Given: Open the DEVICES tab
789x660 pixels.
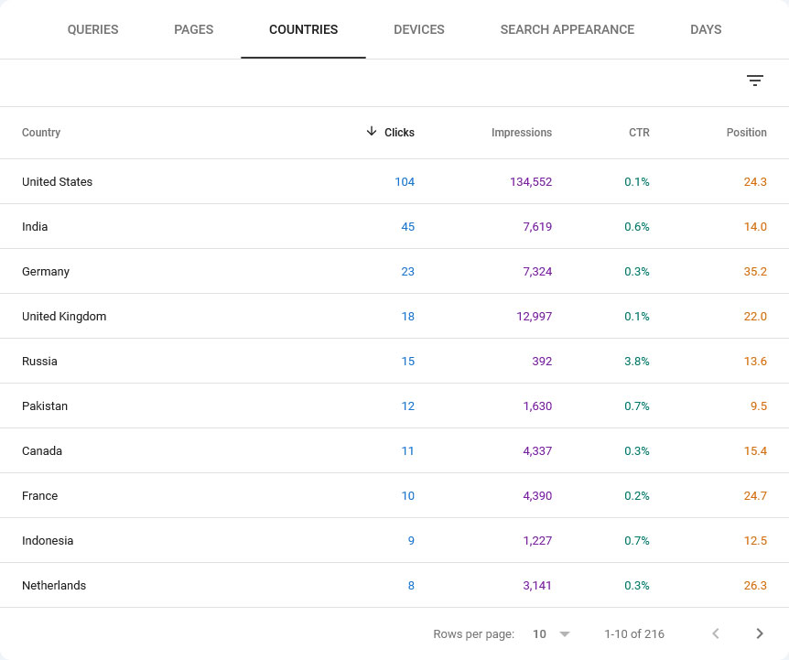Looking at the screenshot, I should coord(419,29).
